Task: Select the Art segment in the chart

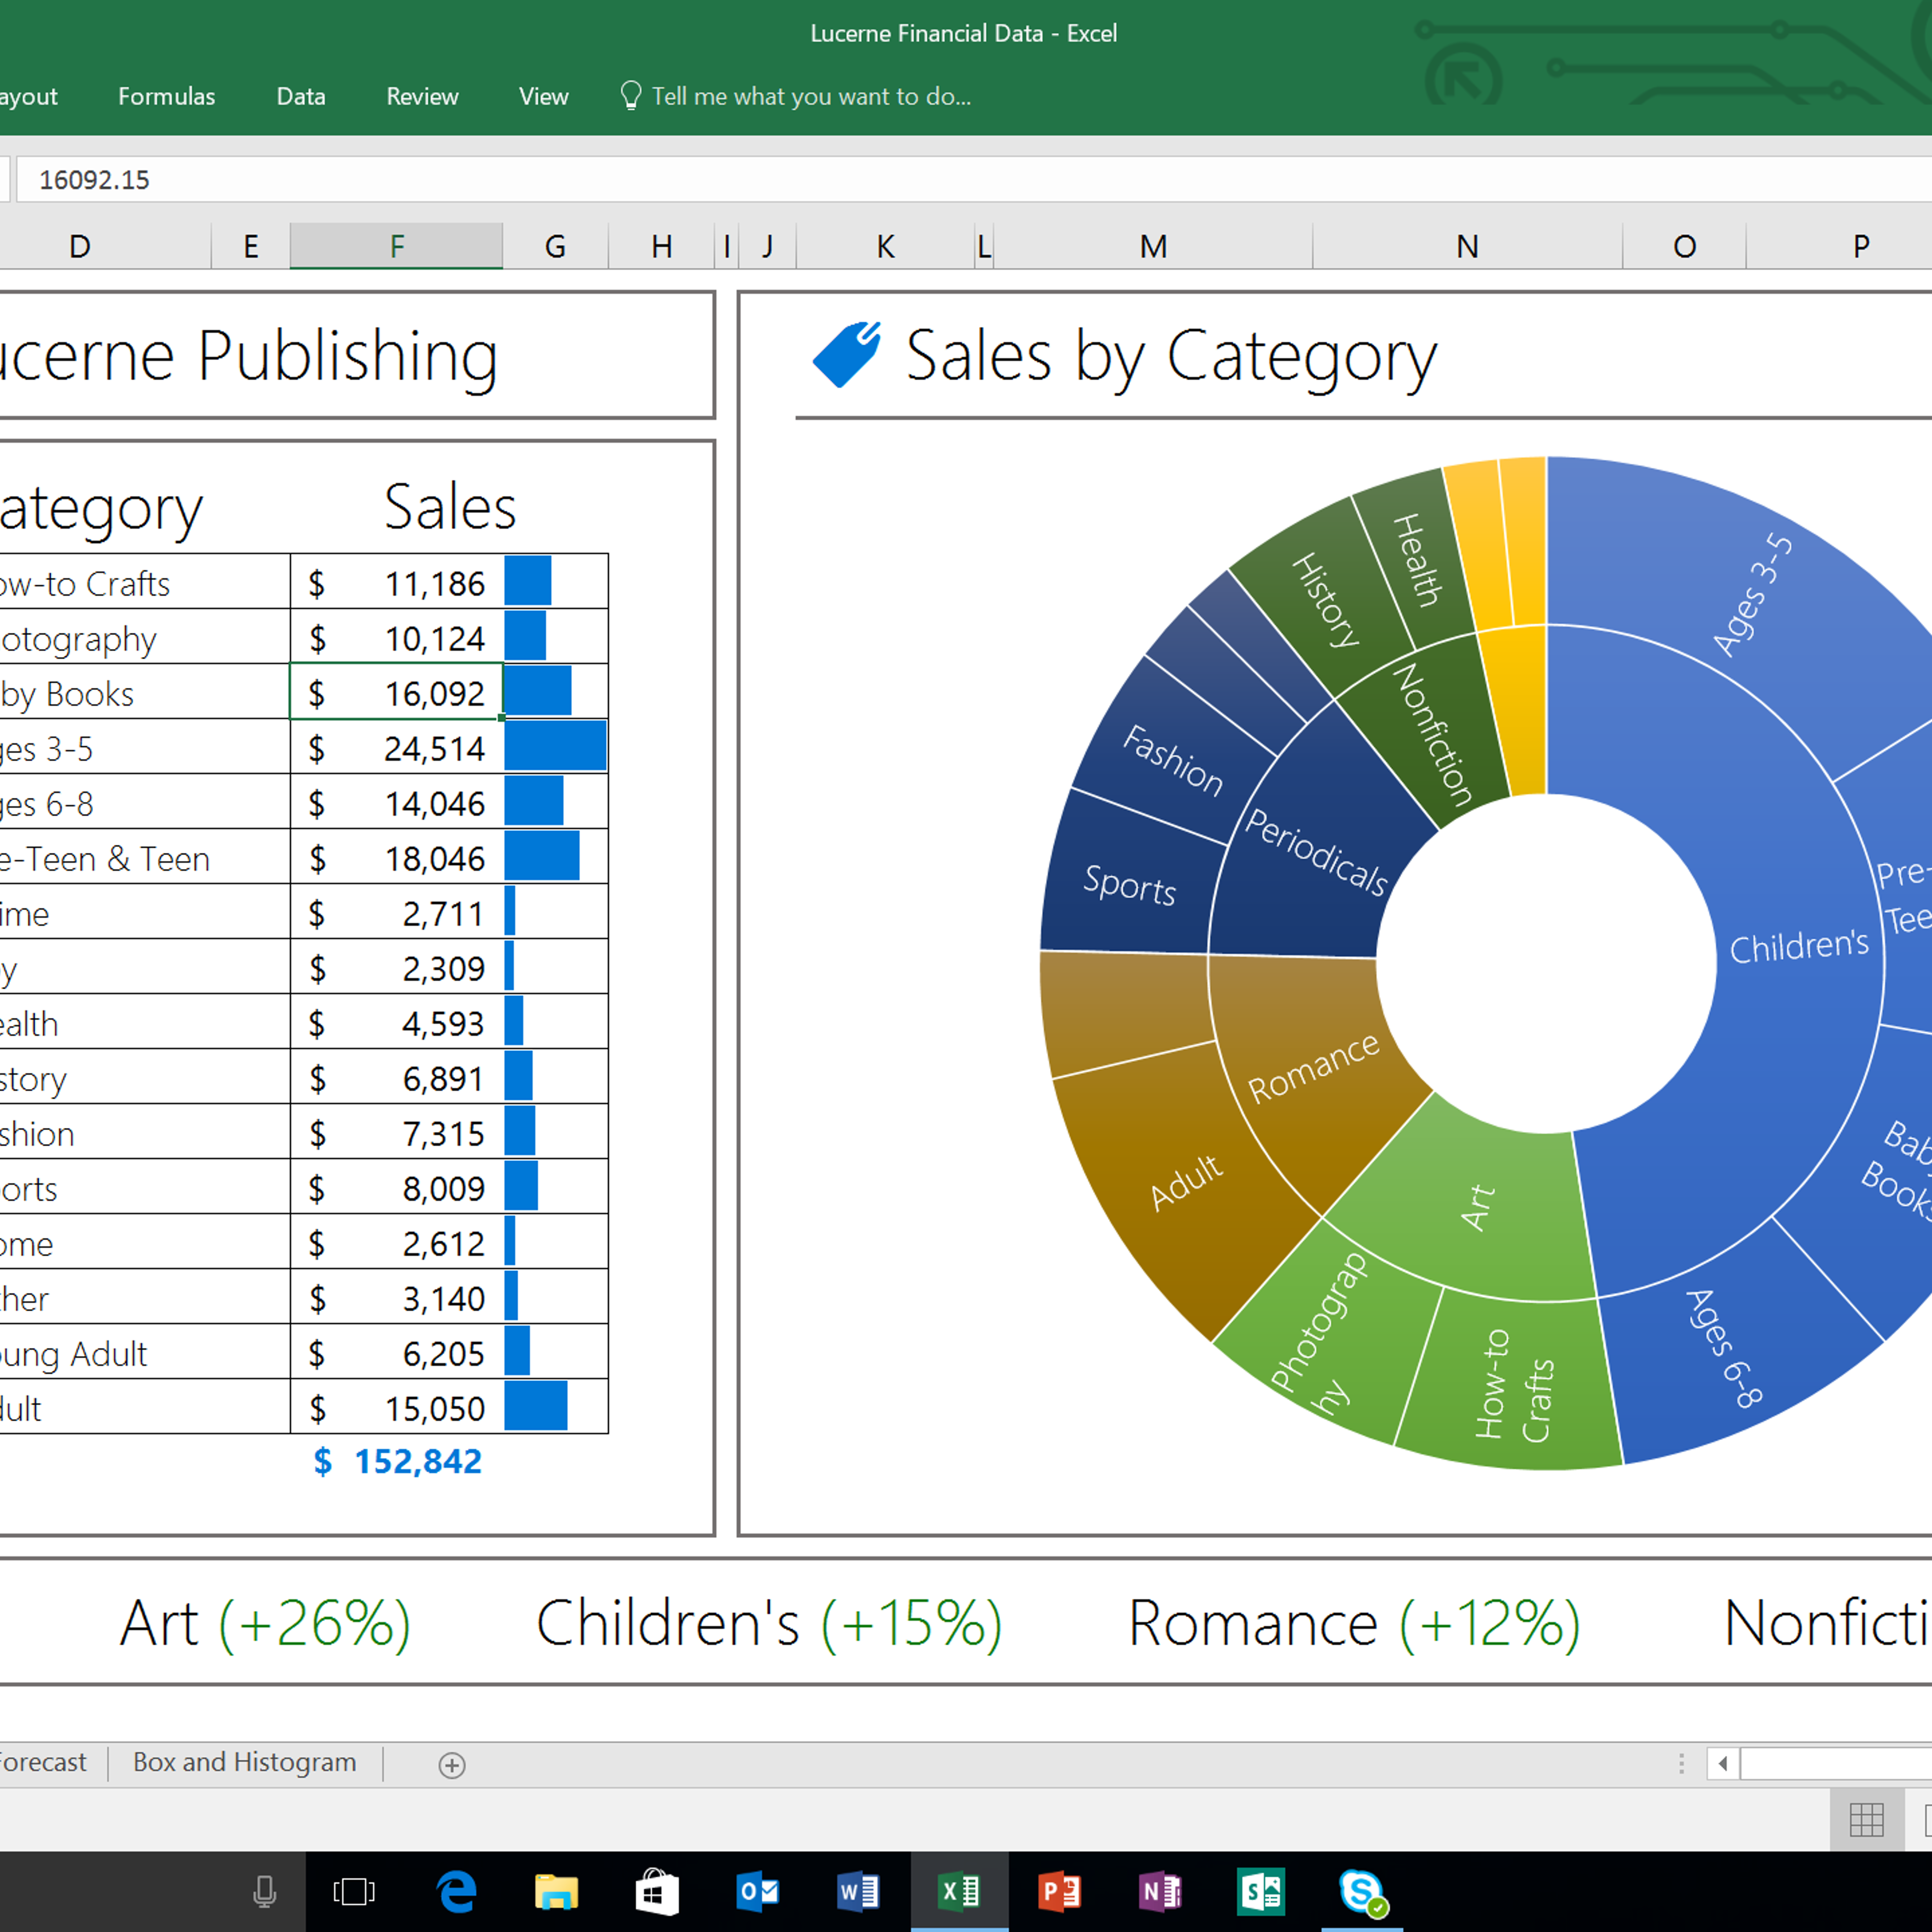Action: [1477, 1208]
